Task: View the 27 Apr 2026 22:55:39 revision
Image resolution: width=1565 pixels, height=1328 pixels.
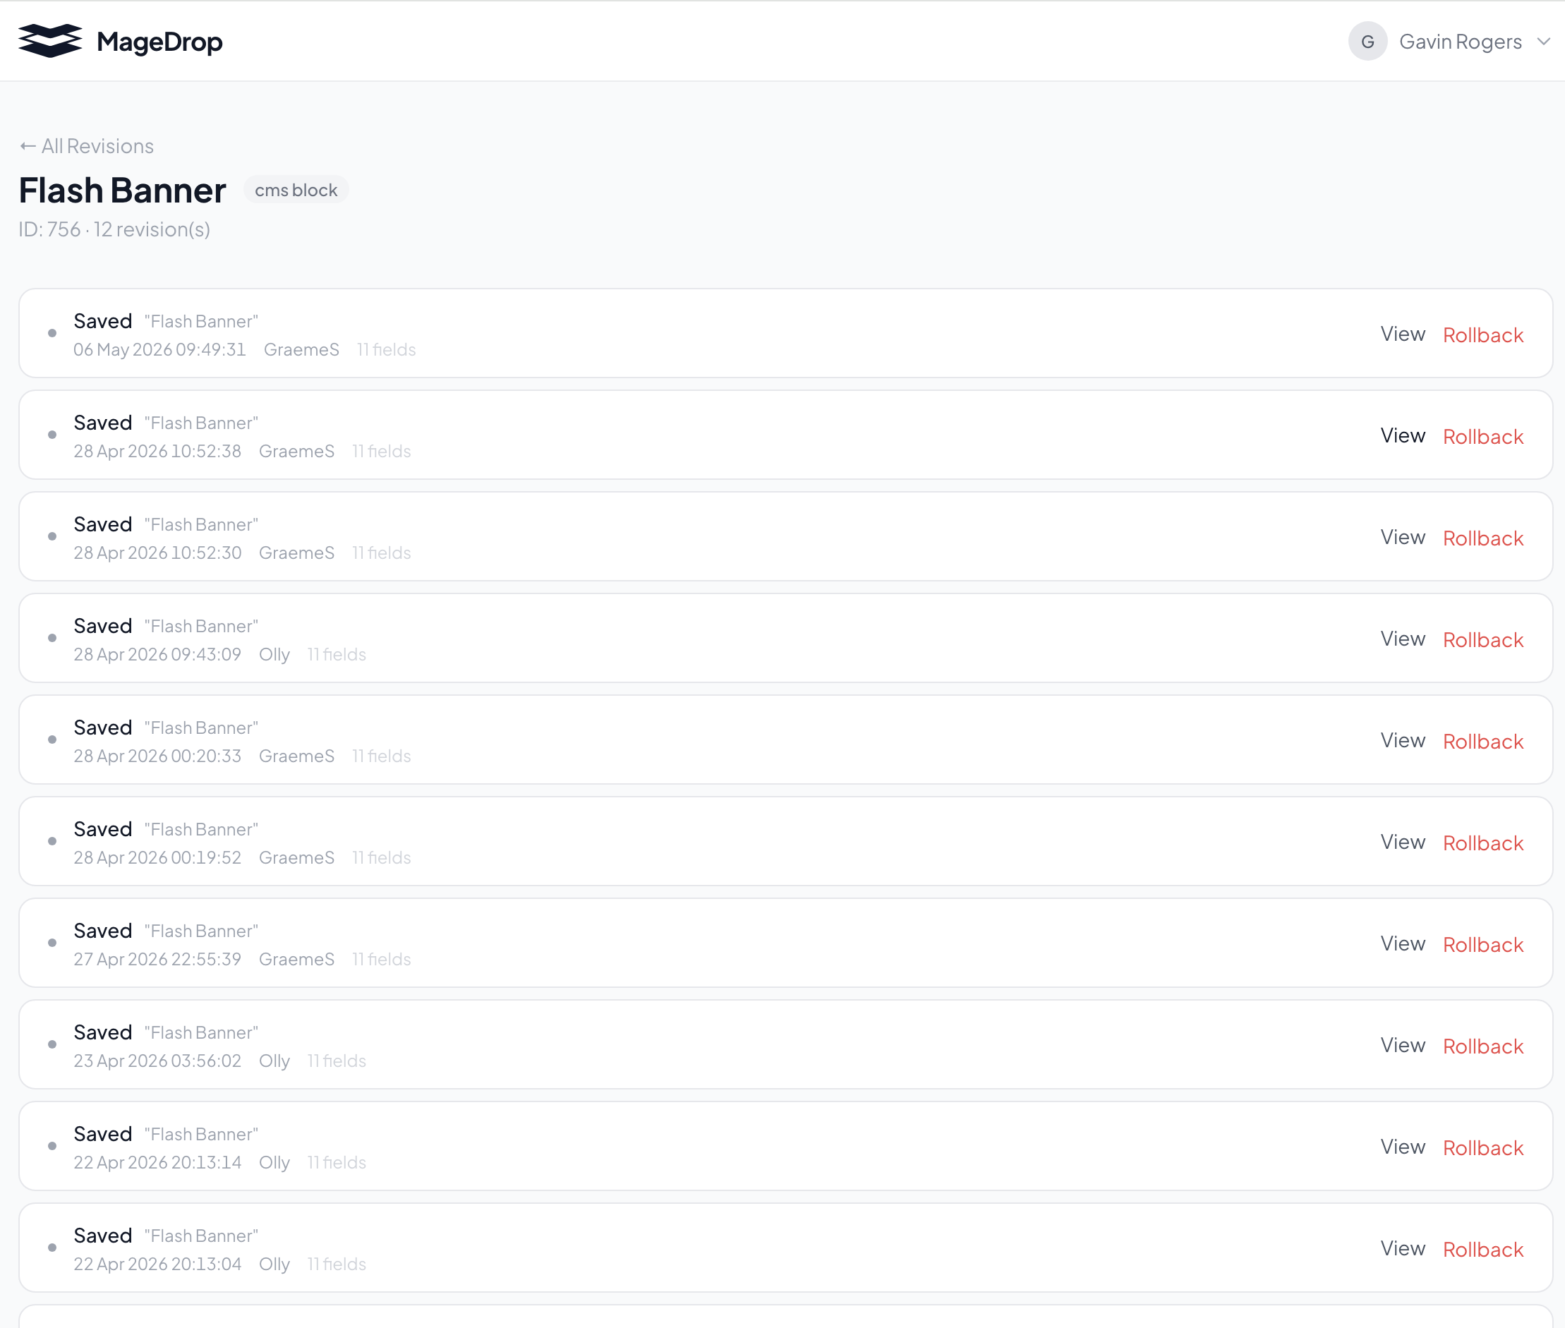Action: pos(1403,943)
